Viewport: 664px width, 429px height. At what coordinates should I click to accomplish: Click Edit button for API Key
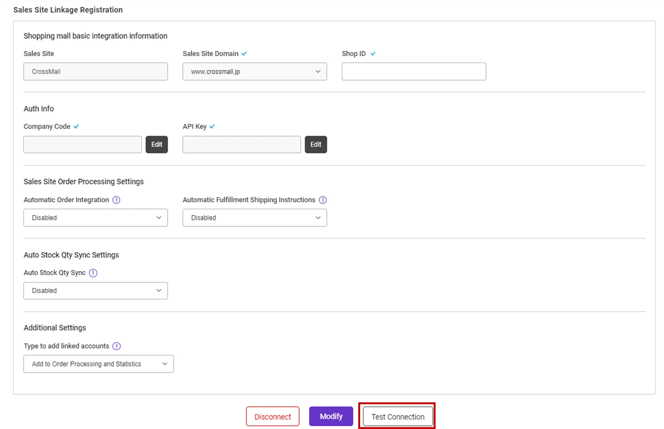(316, 145)
